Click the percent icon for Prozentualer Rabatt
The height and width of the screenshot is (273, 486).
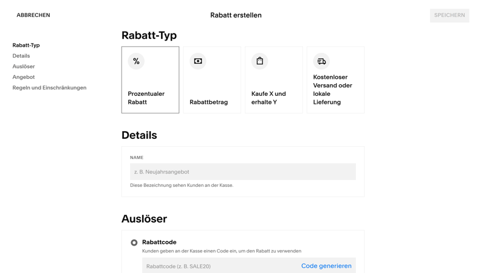[136, 61]
